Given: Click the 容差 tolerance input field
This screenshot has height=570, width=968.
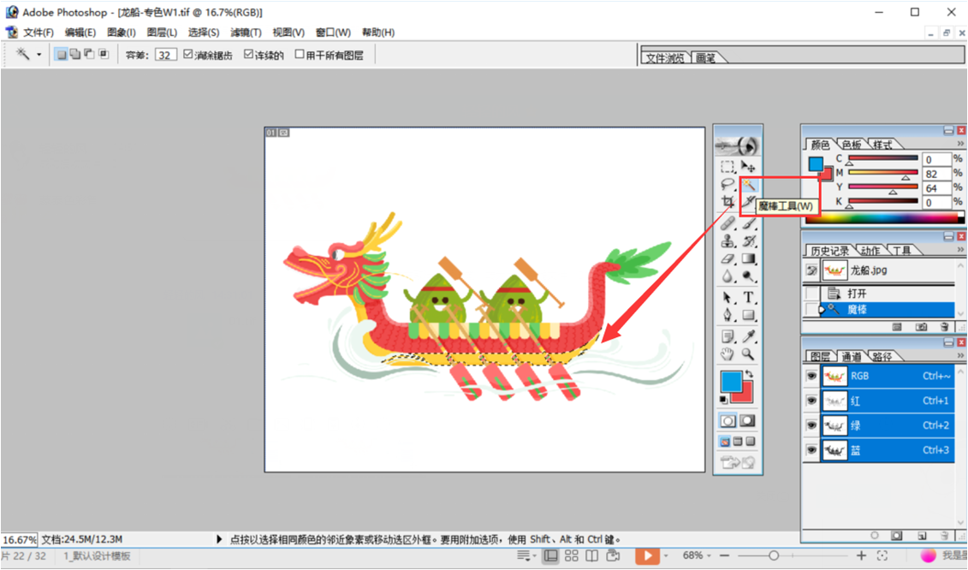Looking at the screenshot, I should coord(165,55).
